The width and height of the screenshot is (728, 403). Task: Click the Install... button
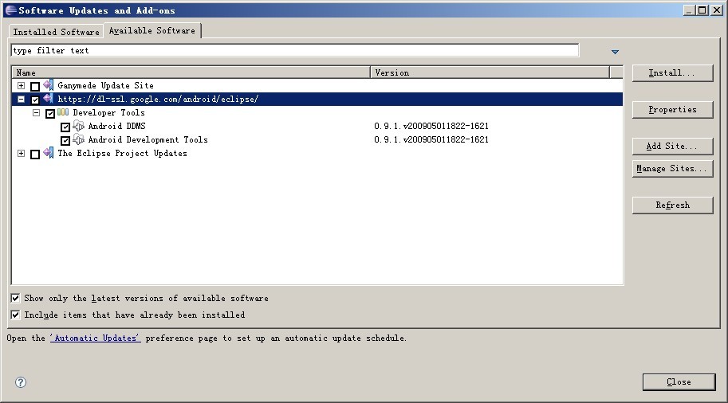[x=672, y=72]
